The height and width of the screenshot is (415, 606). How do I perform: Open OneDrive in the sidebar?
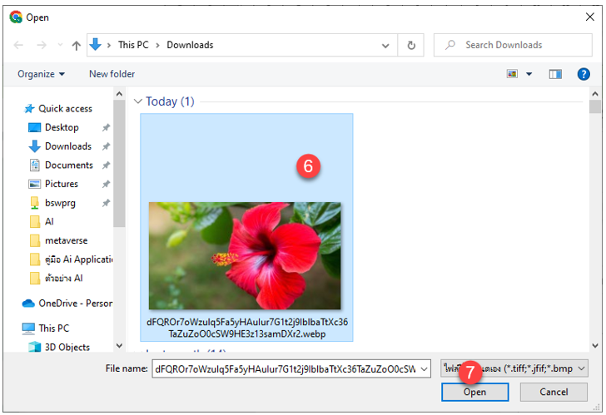[x=74, y=304]
